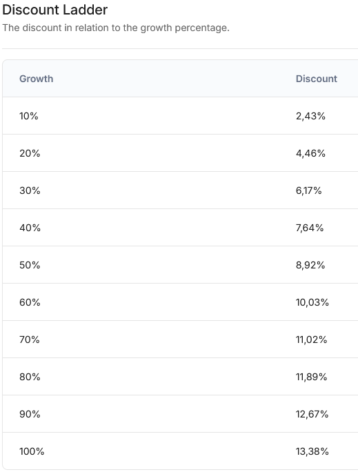Image resolution: width=358 pixels, height=472 pixels.
Task: Select the 80% growth row
Action: pyautogui.click(x=180, y=377)
